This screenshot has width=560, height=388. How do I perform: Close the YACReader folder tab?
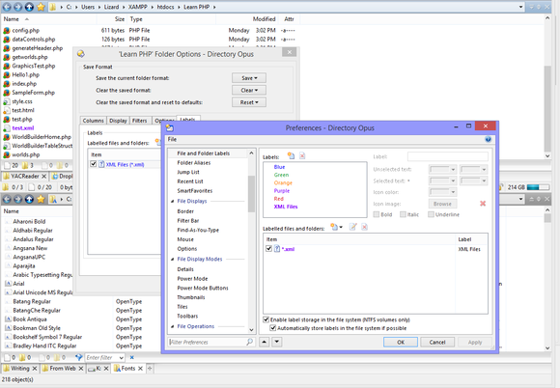pos(43,176)
